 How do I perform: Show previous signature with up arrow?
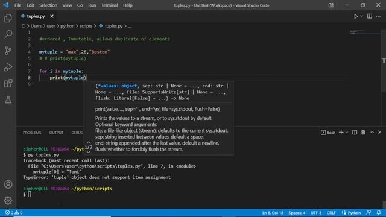[89, 143]
